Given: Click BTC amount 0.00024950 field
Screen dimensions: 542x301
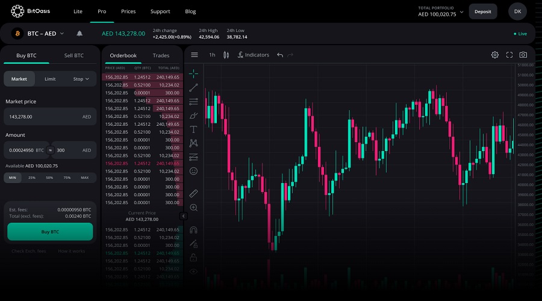Looking at the screenshot, I should [x=27, y=150].
